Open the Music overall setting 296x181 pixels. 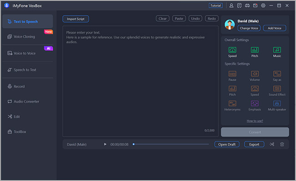(277, 52)
